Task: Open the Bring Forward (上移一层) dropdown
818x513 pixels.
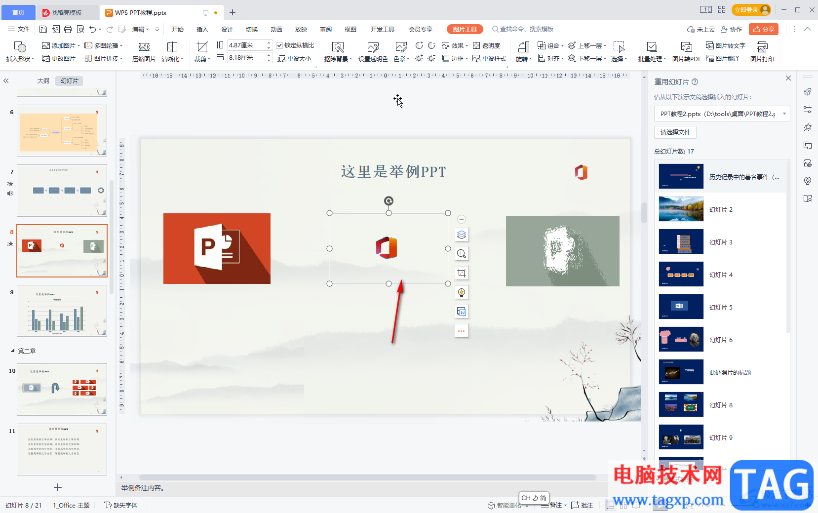Action: (587, 45)
